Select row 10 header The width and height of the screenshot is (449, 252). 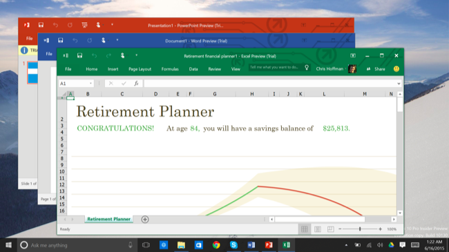[x=62, y=171]
